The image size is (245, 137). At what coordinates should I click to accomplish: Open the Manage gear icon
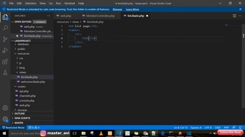point(5,119)
